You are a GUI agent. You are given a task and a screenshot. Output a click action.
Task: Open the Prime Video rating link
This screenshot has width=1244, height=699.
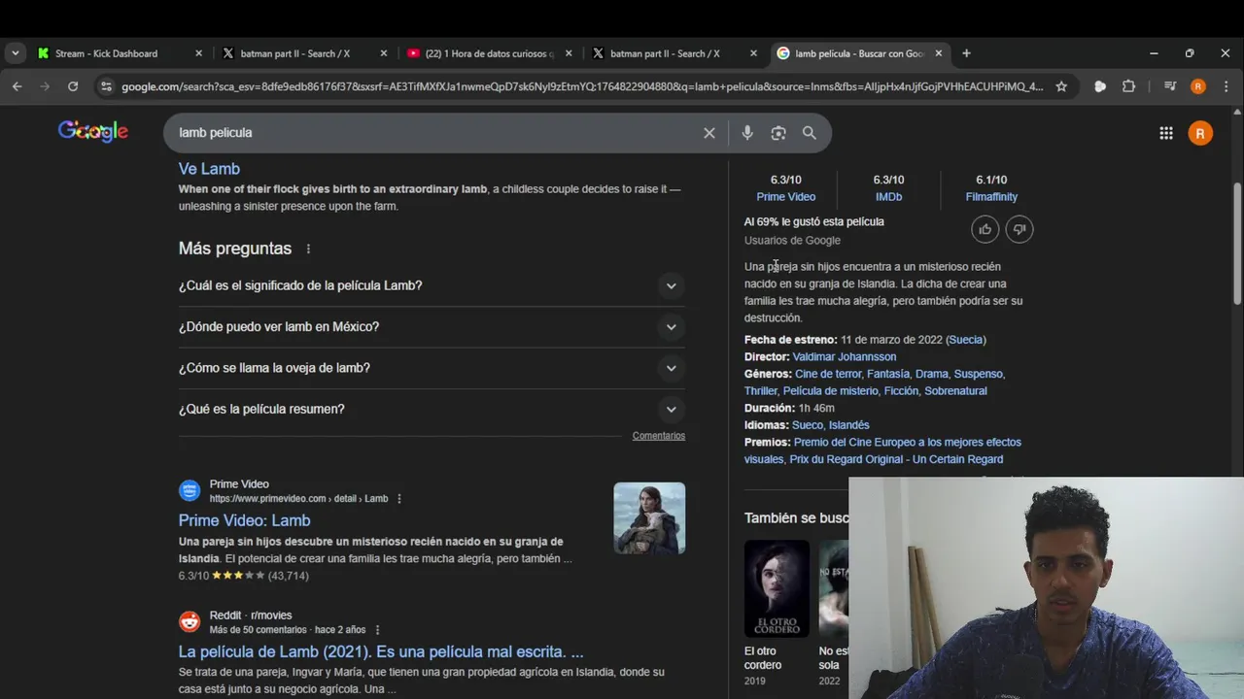(785, 197)
